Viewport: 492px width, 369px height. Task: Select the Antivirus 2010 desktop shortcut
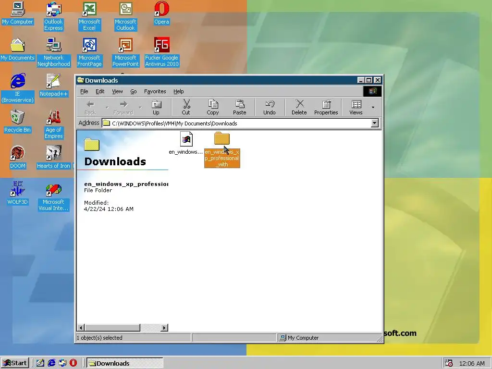pos(161,52)
